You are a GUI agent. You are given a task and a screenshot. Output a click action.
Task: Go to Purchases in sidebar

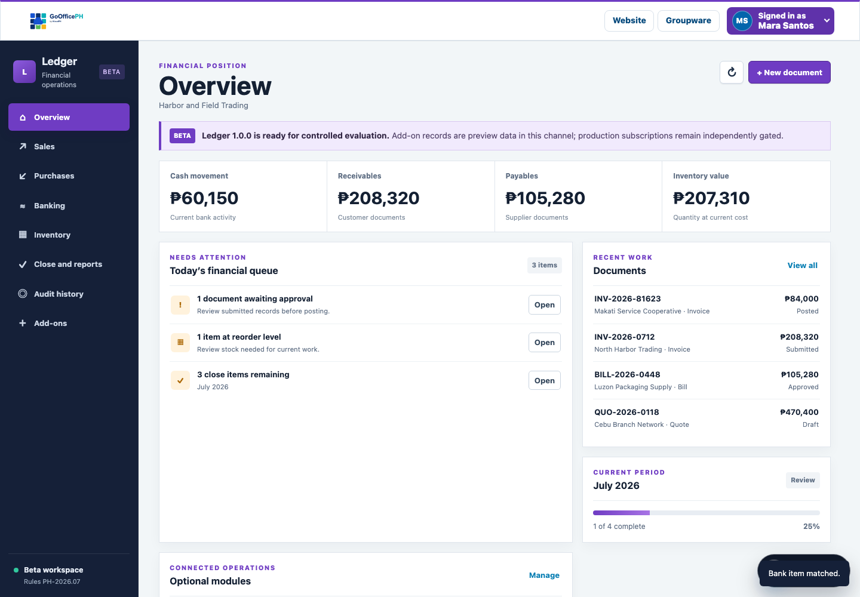(x=69, y=176)
